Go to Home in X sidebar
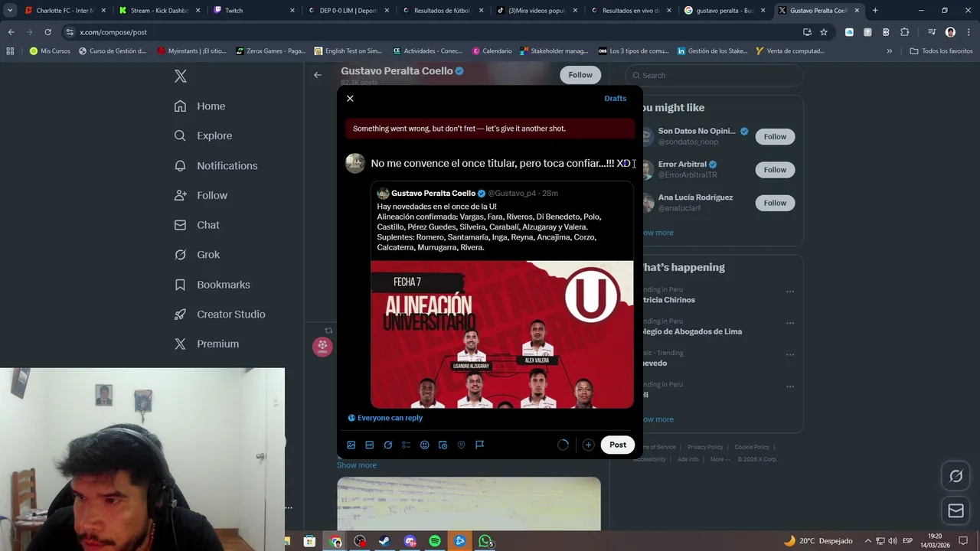The image size is (980, 551). [x=199, y=106]
